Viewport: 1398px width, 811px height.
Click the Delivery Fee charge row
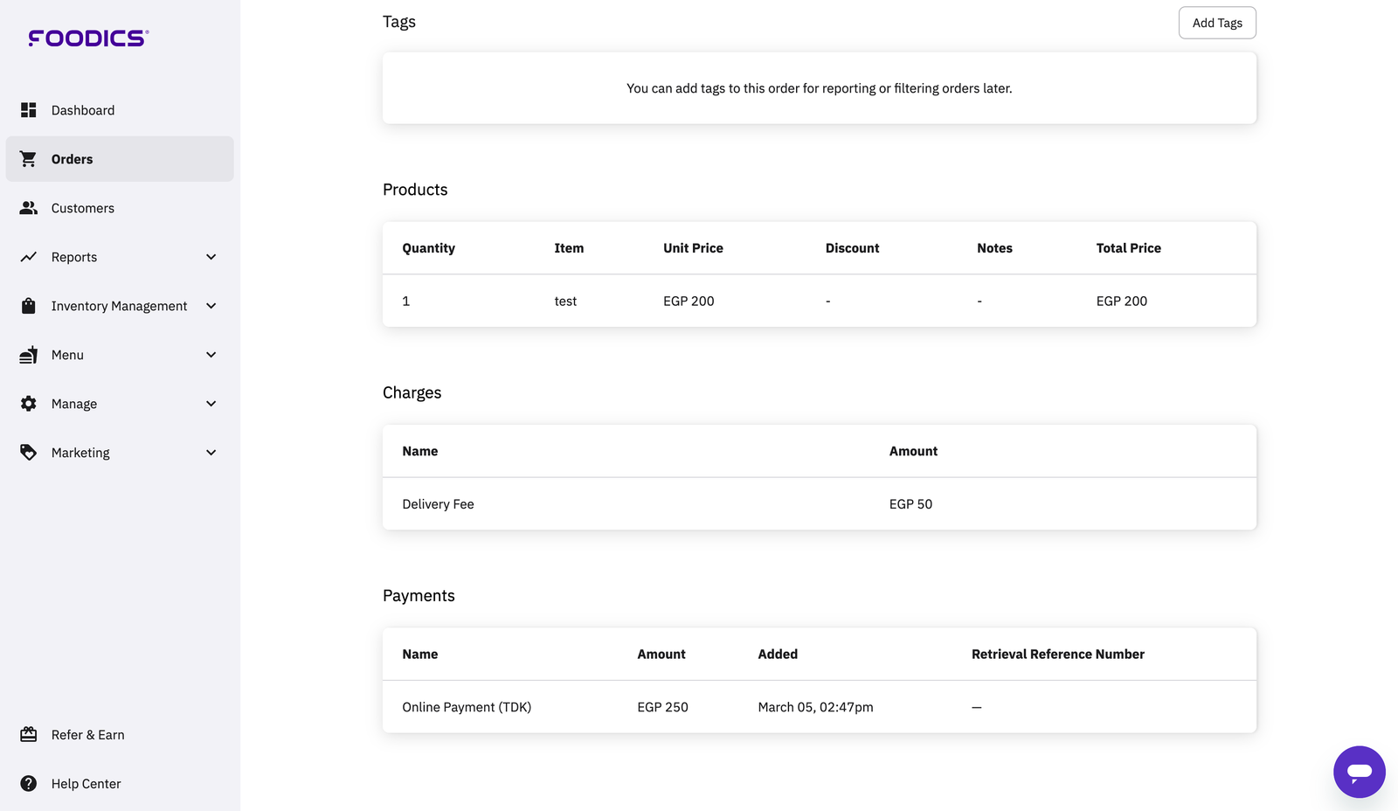[820, 504]
